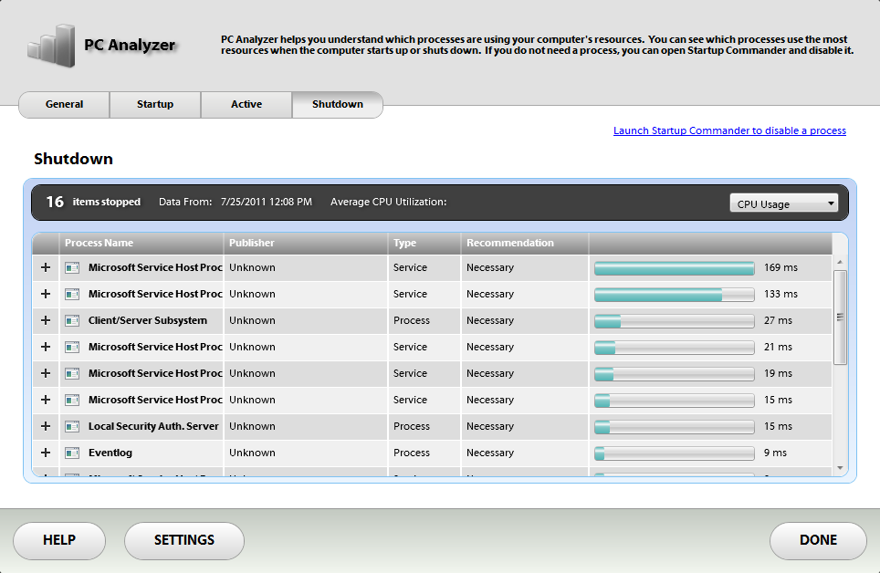
Task: Click "Service" type in the 21 ms row
Action: pyautogui.click(x=410, y=347)
